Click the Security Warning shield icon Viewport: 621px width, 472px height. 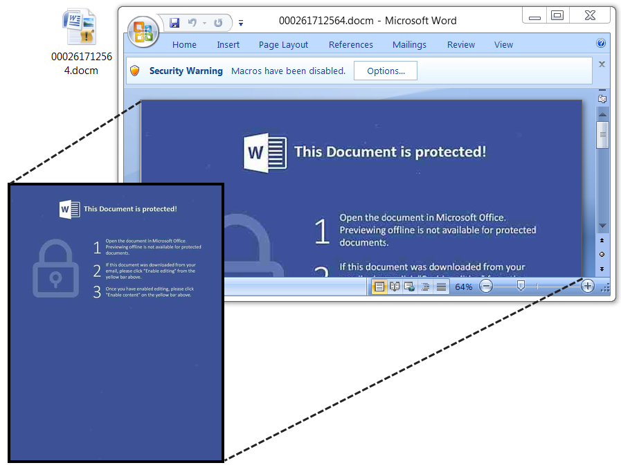click(x=135, y=71)
